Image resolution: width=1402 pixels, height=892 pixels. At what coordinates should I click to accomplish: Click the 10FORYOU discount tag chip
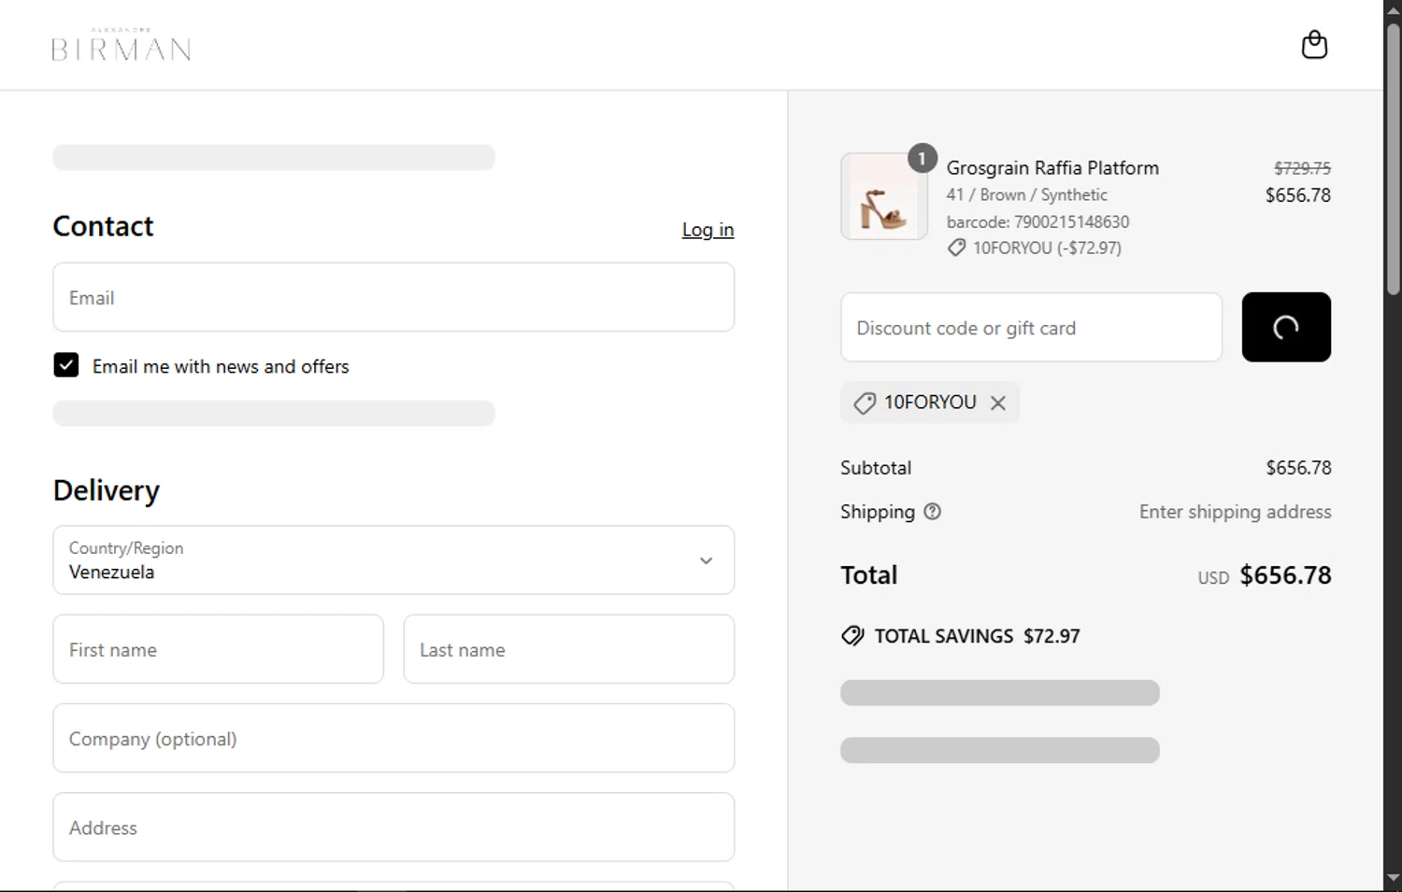pos(929,403)
